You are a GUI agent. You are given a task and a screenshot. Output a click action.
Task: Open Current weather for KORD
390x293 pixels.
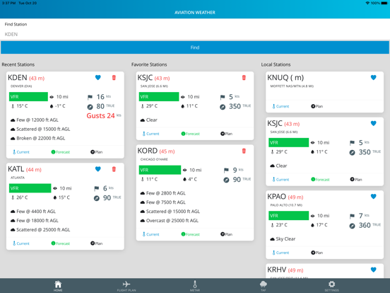[150, 234]
